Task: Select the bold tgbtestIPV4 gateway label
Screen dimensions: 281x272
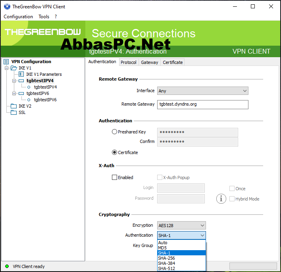Action: tap(40, 81)
